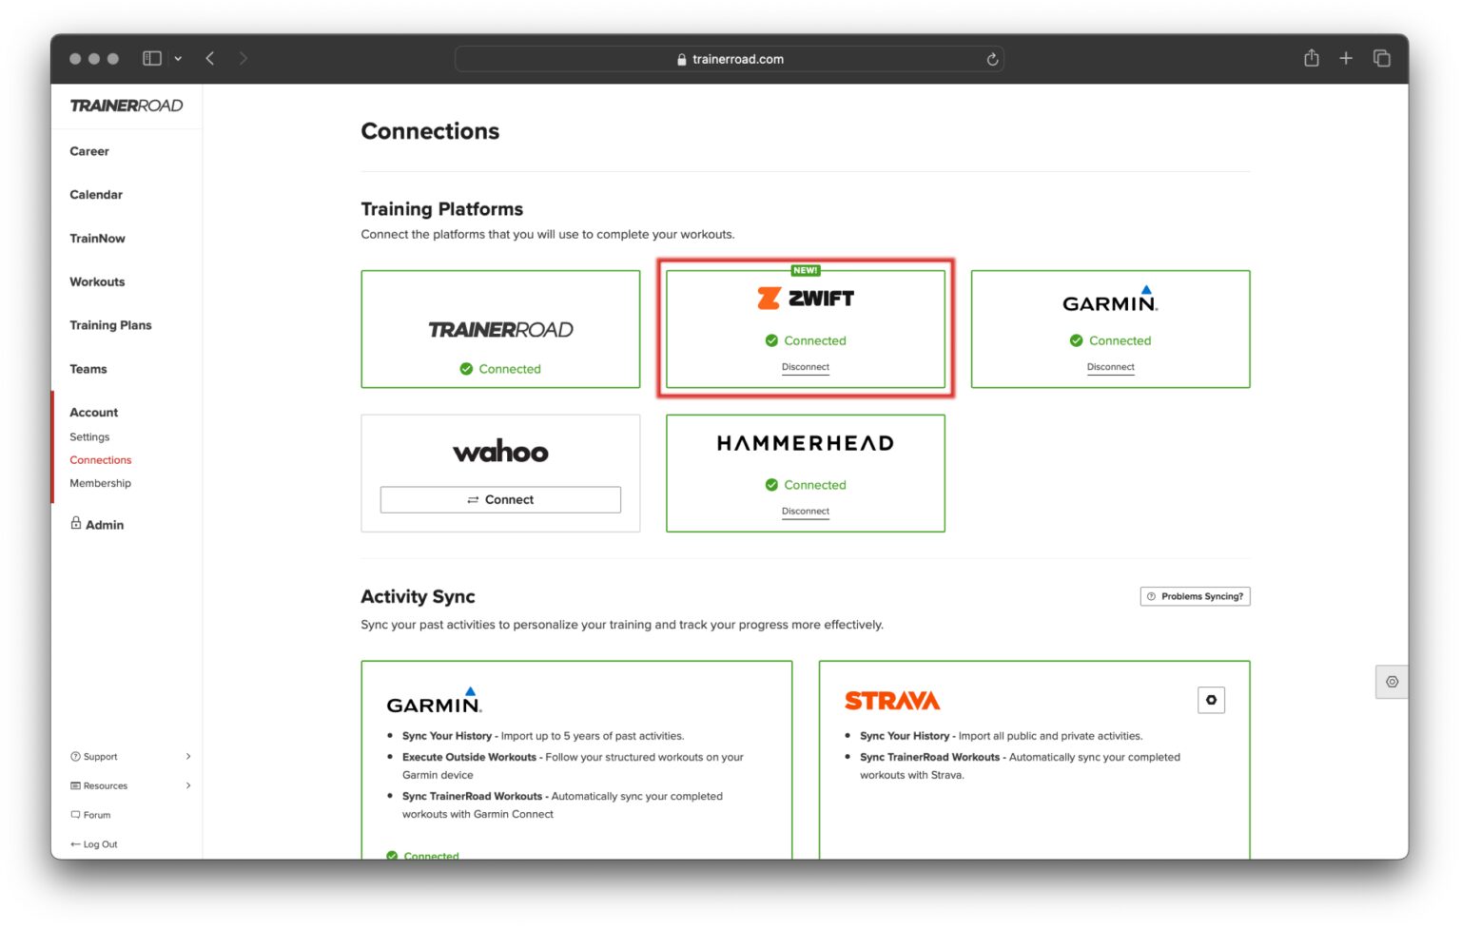Click the floating gear icon at right edge

[x=1392, y=682]
